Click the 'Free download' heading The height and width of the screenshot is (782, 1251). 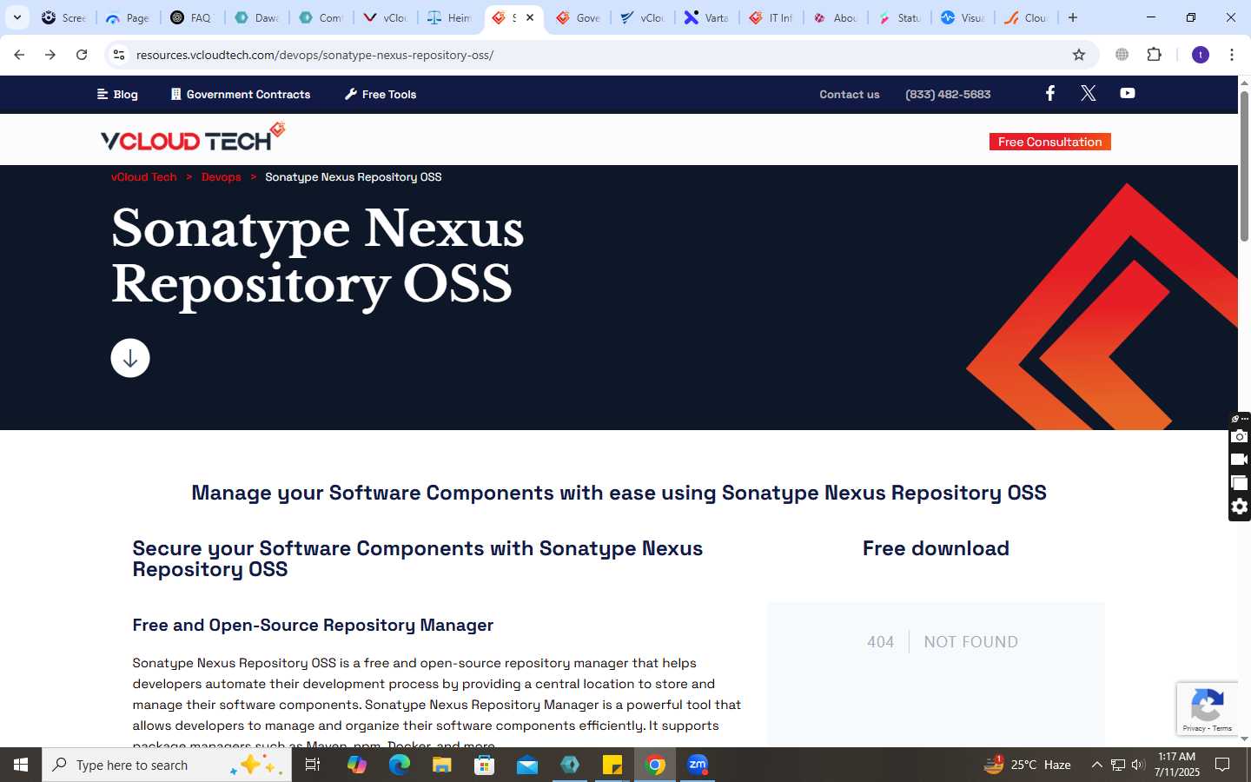936,548
